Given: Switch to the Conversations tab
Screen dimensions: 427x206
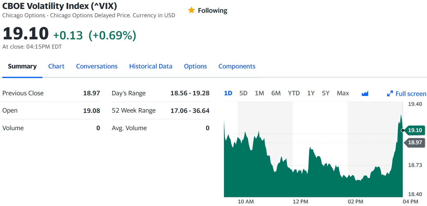Looking at the screenshot, I should [97, 66].
